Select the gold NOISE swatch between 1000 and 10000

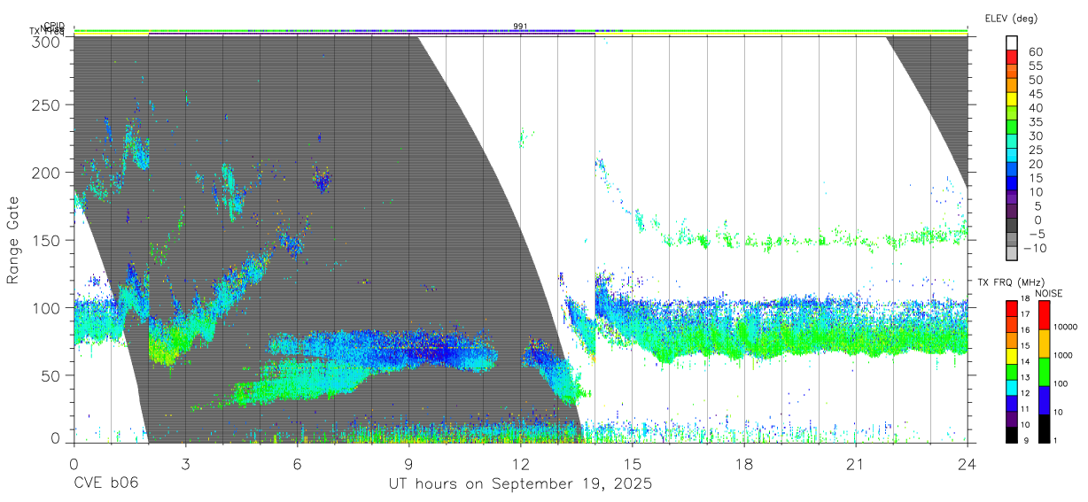pyautogui.click(x=1044, y=343)
